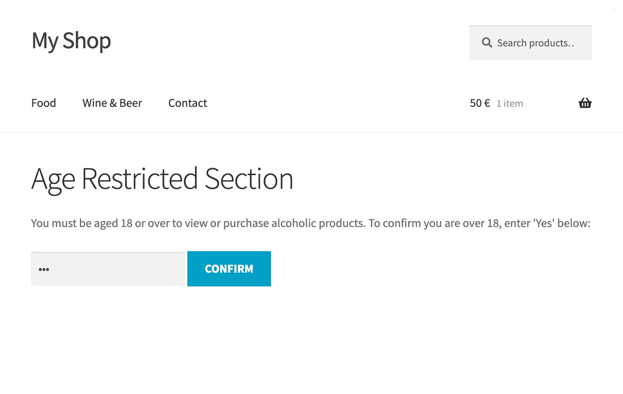Open the Contact page link
The width and height of the screenshot is (623, 394).
click(x=187, y=103)
